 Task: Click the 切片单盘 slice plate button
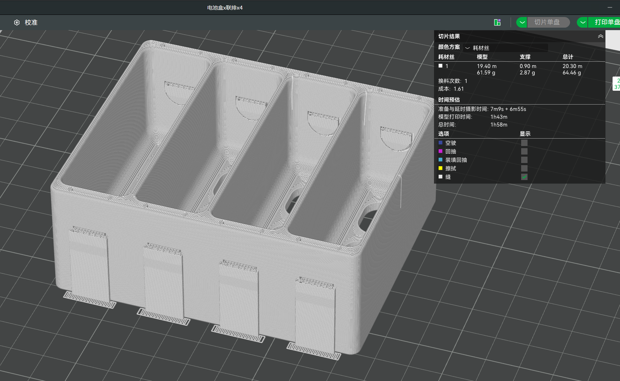[548, 22]
